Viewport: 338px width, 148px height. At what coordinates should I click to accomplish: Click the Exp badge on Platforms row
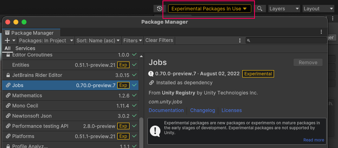coord(123,136)
